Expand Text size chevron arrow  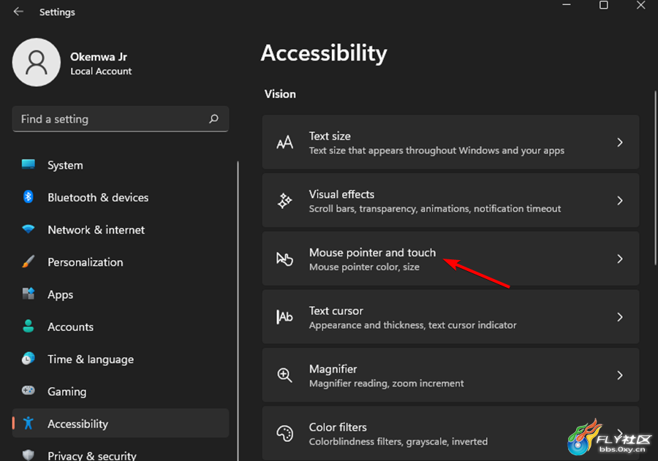620,142
